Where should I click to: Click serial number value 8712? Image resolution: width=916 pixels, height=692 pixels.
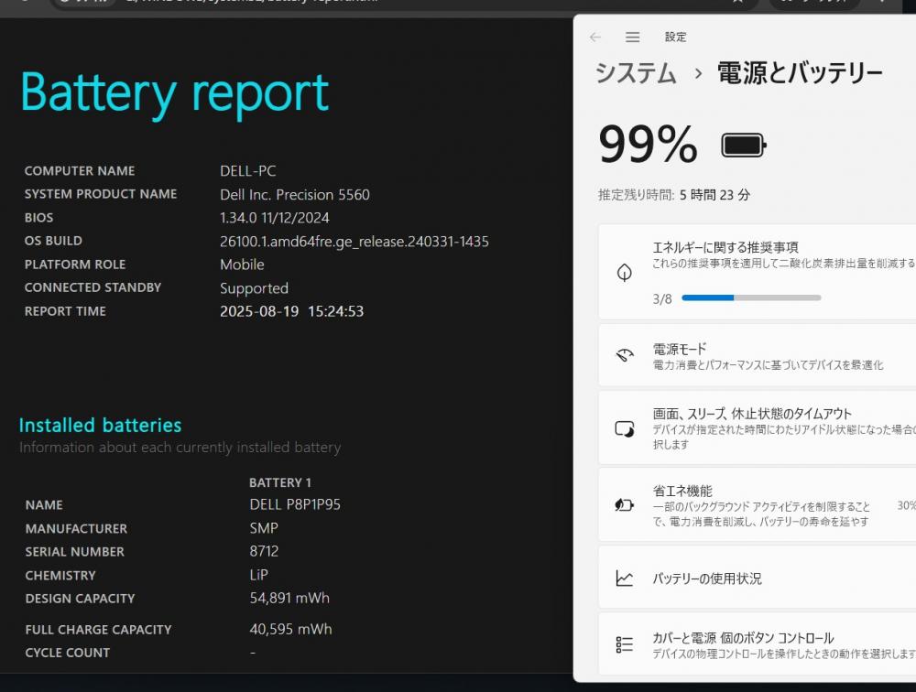click(264, 551)
